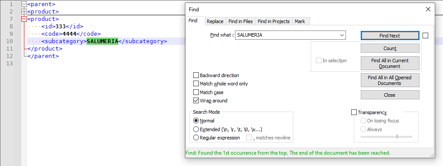Click the highlighted SALUMERIA text in editor

click(102, 41)
